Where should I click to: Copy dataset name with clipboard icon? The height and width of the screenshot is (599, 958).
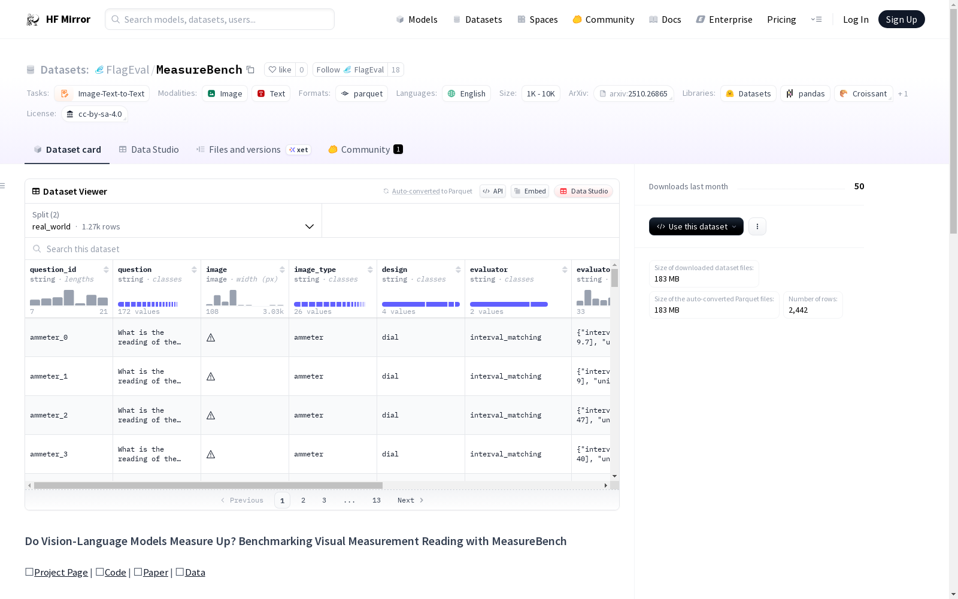pos(250,69)
